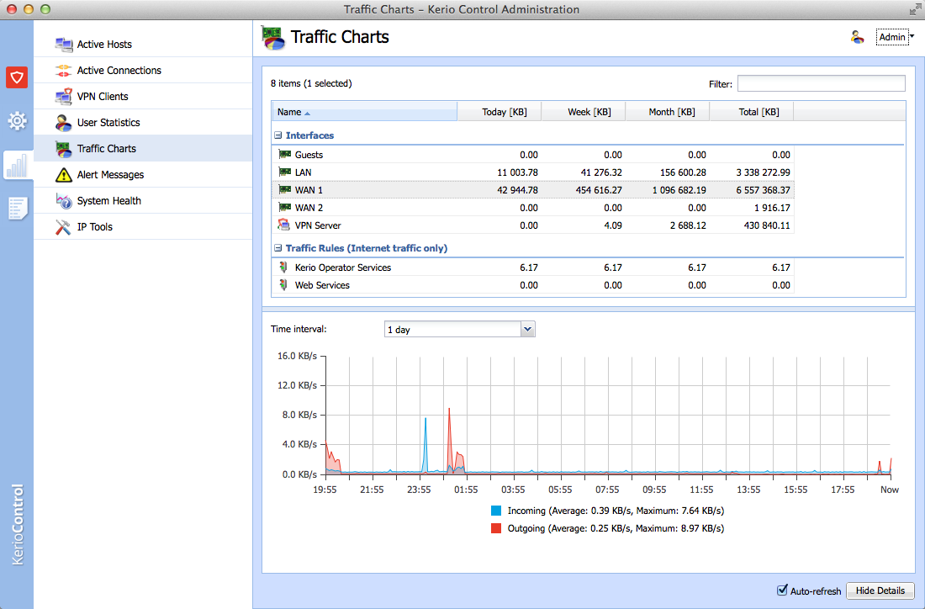This screenshot has width=925, height=609.
Task: Click VPN Server month value 2 688.12
Action: [688, 225]
